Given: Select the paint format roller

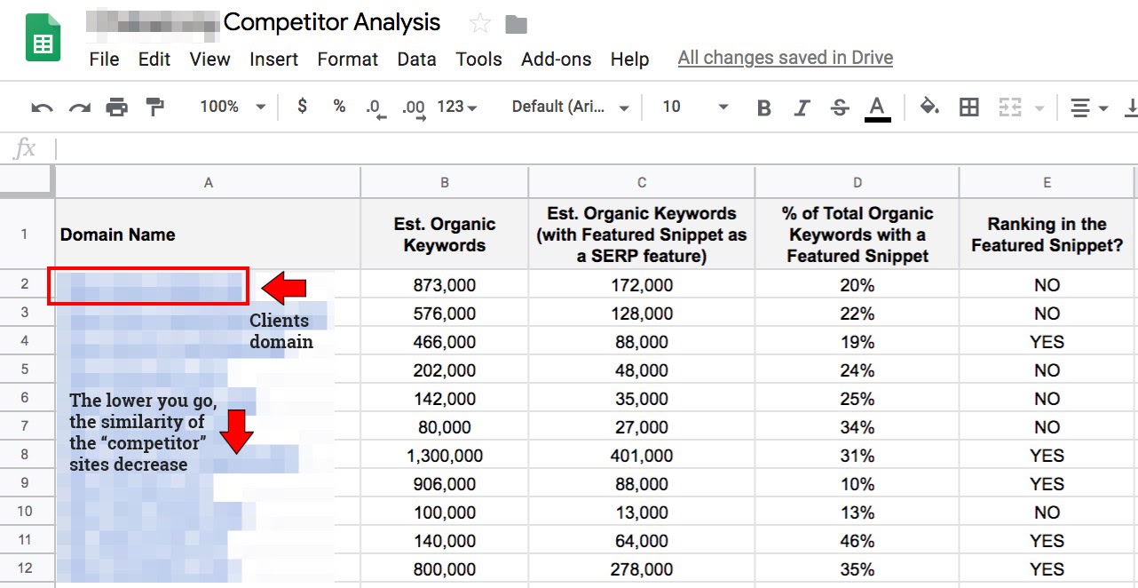Looking at the screenshot, I should [x=155, y=107].
